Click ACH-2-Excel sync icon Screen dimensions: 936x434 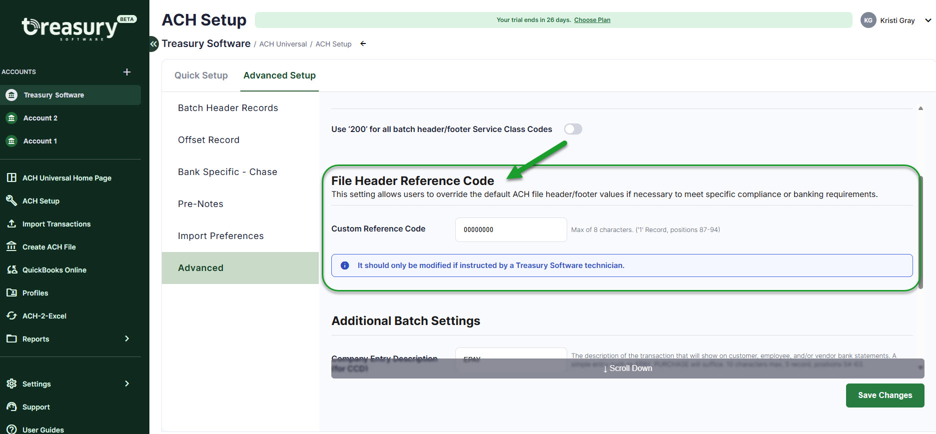(x=11, y=315)
